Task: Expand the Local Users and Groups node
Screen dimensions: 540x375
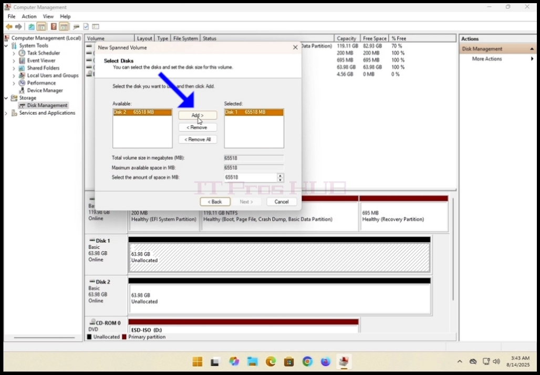Action: [14, 76]
